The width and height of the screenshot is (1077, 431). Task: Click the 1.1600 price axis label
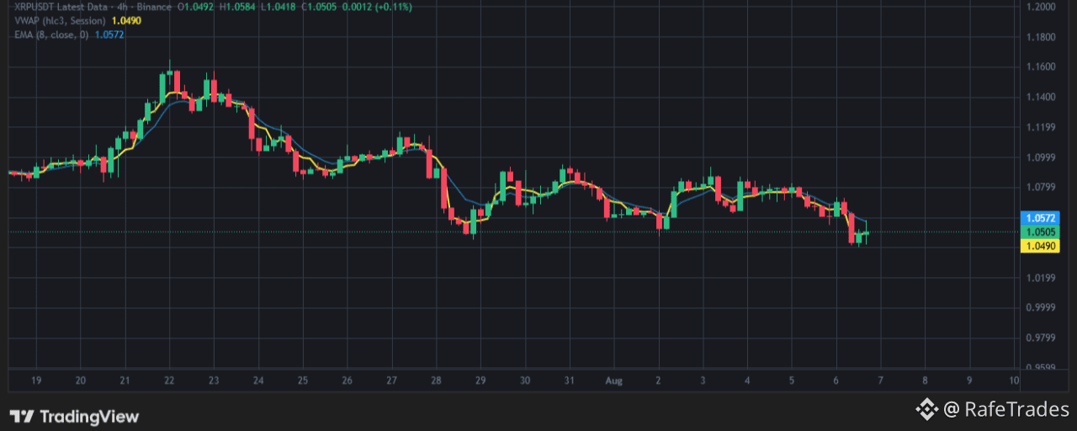click(1041, 67)
